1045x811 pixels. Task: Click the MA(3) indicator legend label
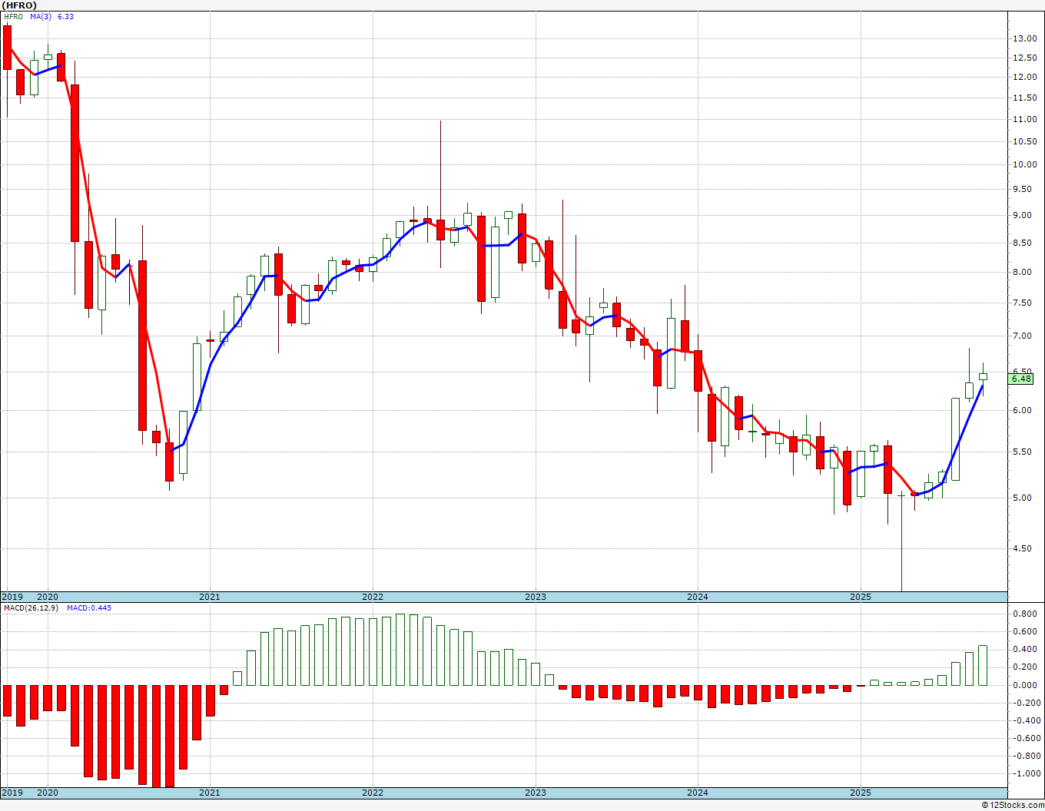[41, 17]
